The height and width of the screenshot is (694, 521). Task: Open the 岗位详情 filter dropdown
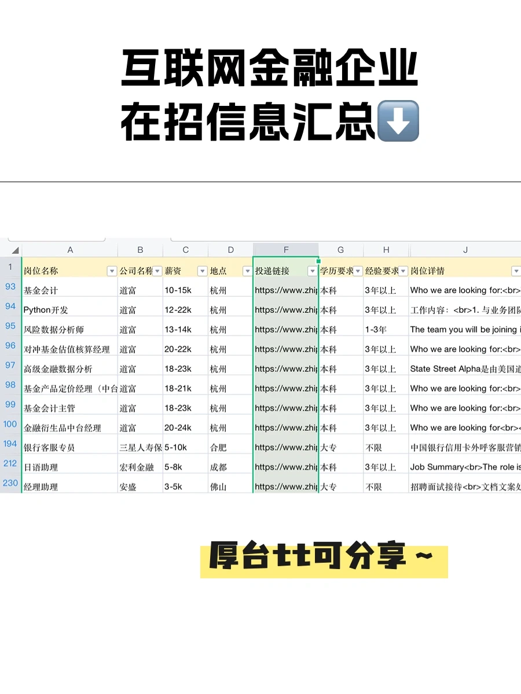(x=516, y=271)
